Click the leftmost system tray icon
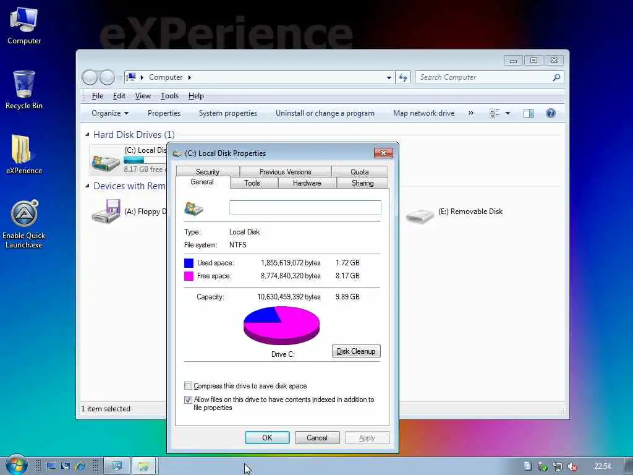 click(528, 466)
